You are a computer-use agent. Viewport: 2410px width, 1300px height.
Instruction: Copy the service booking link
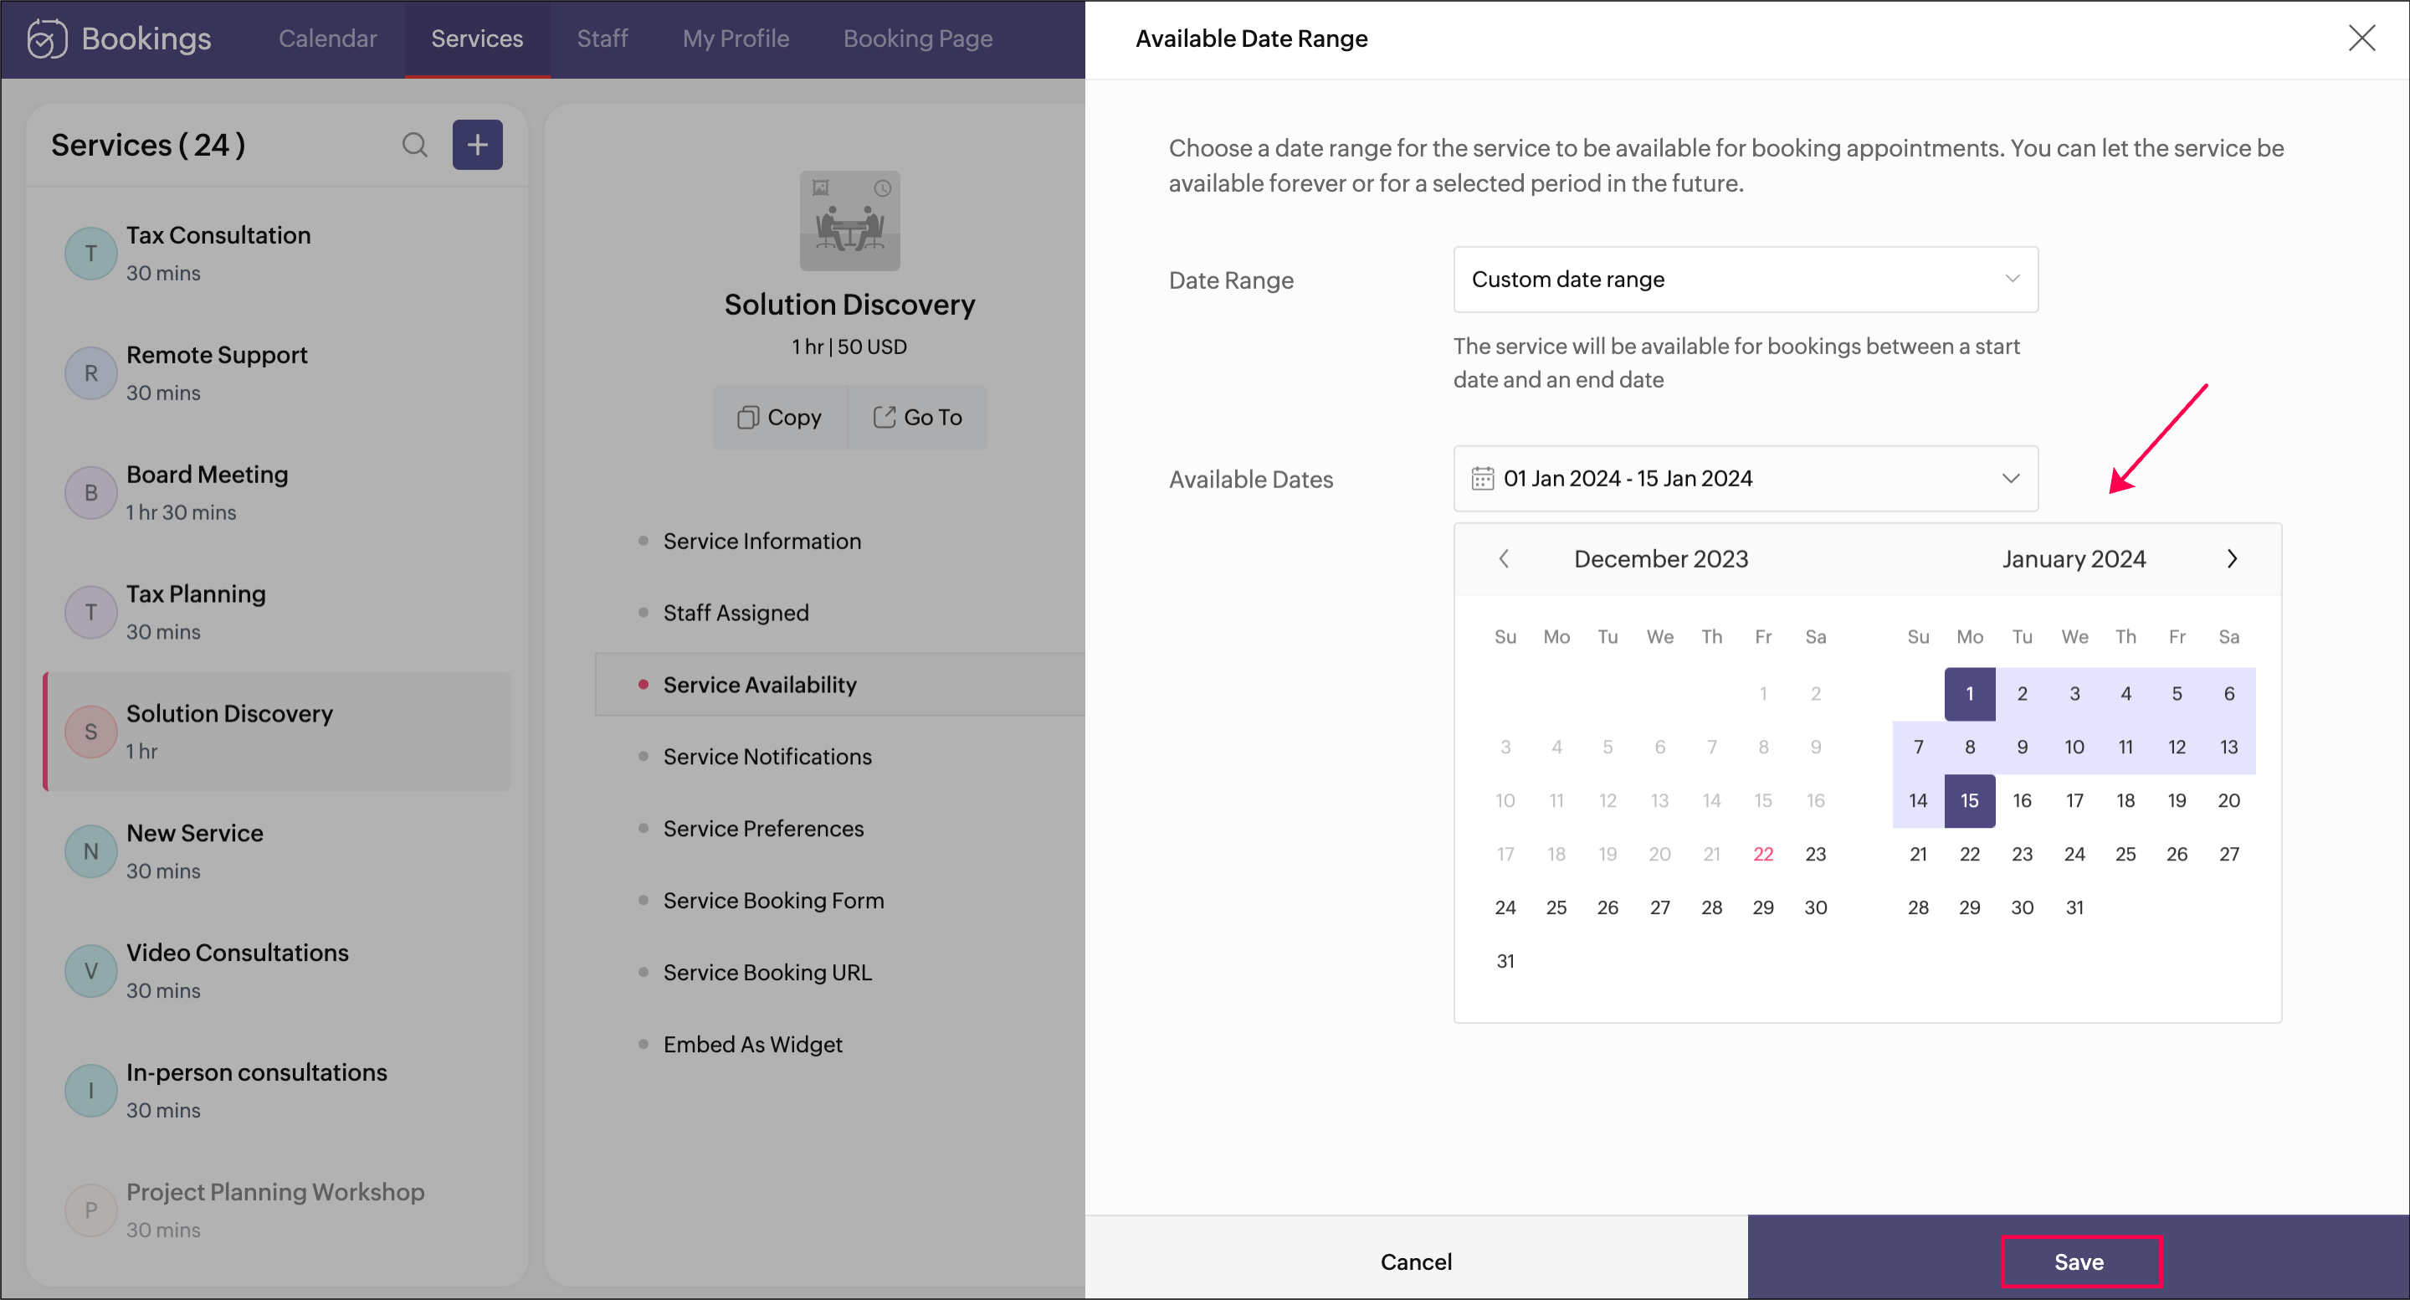779,418
